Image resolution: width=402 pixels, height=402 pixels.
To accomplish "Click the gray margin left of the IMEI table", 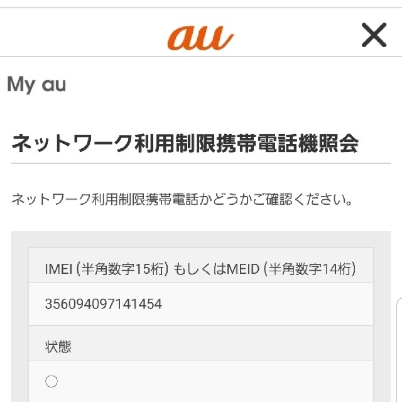I will 19,317.
